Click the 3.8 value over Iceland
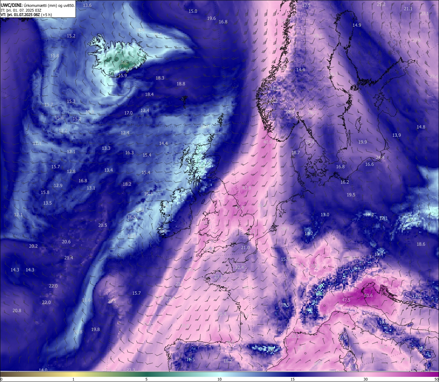 124,63
